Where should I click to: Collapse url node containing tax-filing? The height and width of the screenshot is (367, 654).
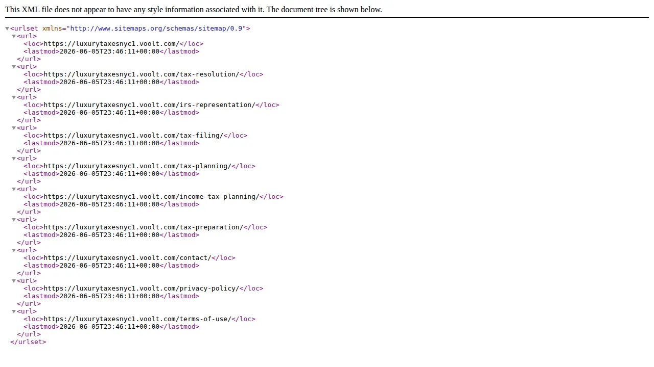[x=14, y=128]
